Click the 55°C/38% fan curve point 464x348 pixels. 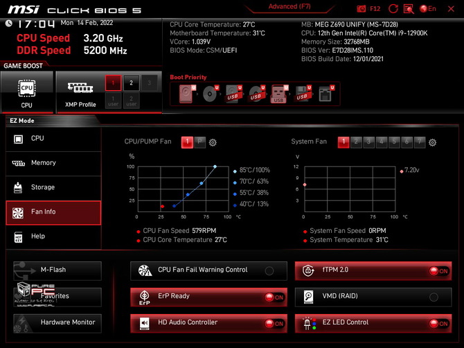click(188, 195)
